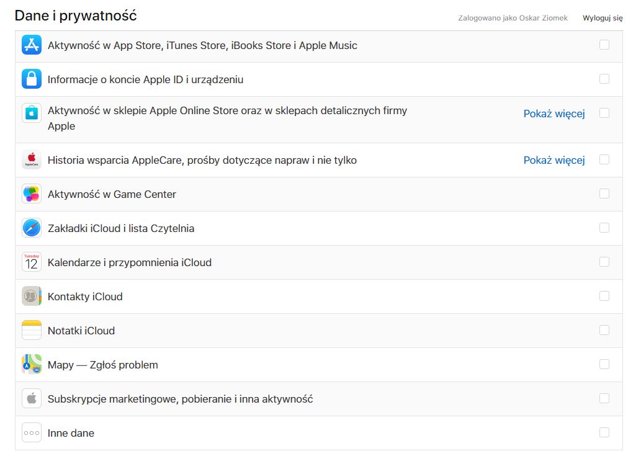This screenshot has width=641, height=464.
Task: Click the AppleCare icon
Action: click(32, 159)
